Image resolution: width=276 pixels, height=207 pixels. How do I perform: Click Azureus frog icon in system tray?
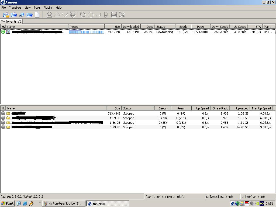[x=233, y=203]
